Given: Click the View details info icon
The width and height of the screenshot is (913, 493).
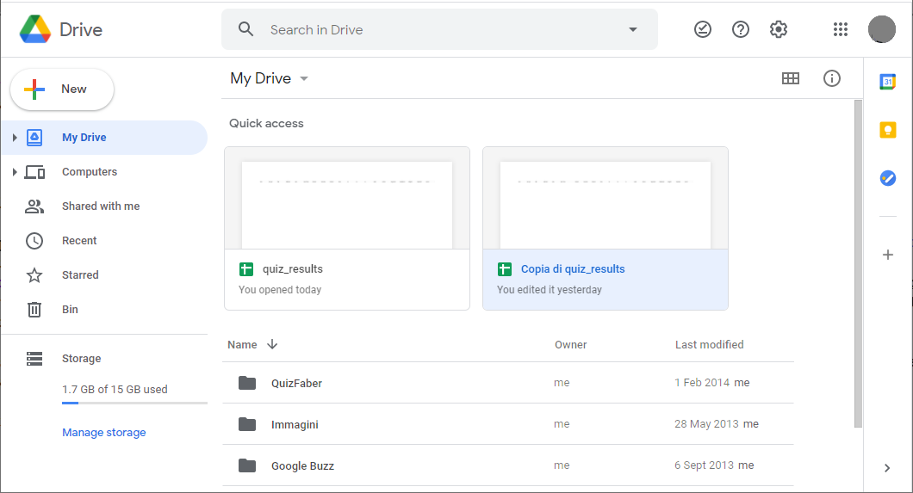Looking at the screenshot, I should [832, 78].
